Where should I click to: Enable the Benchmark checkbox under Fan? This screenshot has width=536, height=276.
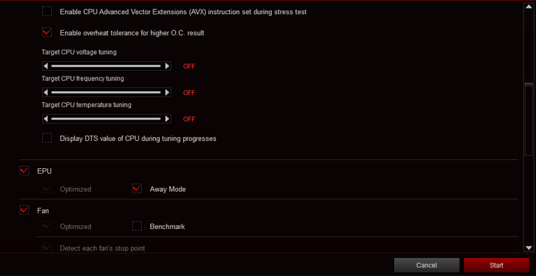click(137, 226)
